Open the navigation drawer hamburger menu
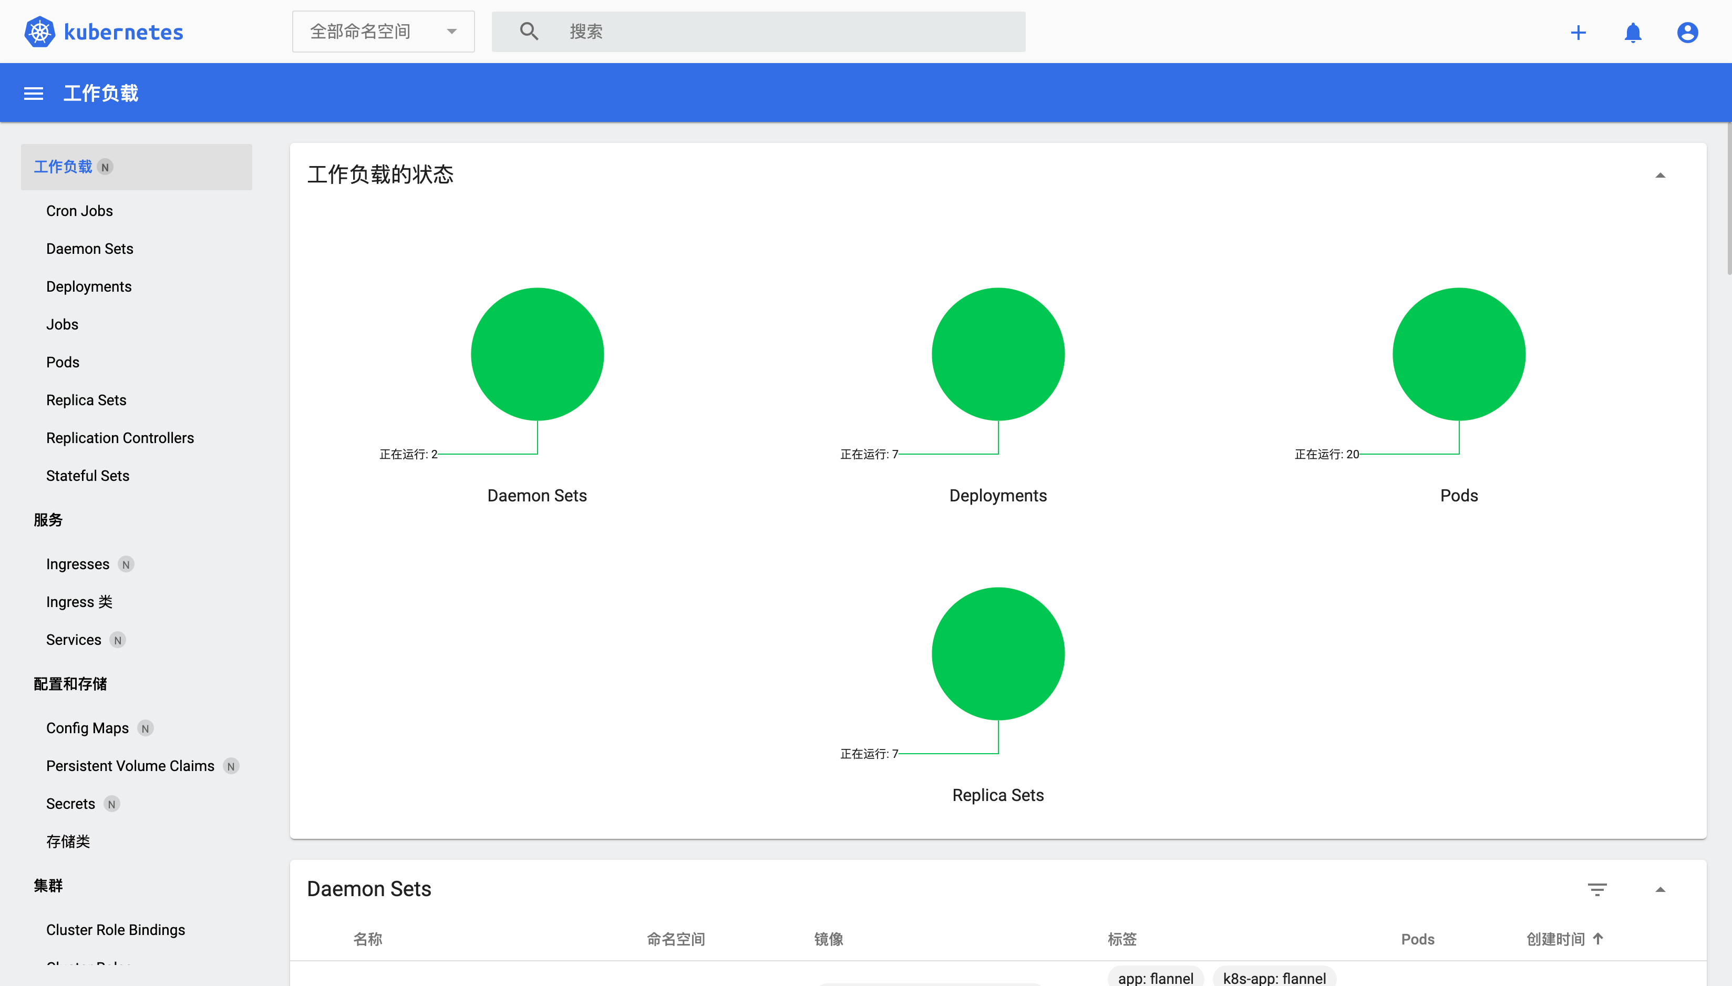This screenshot has height=986, width=1732. click(x=33, y=93)
